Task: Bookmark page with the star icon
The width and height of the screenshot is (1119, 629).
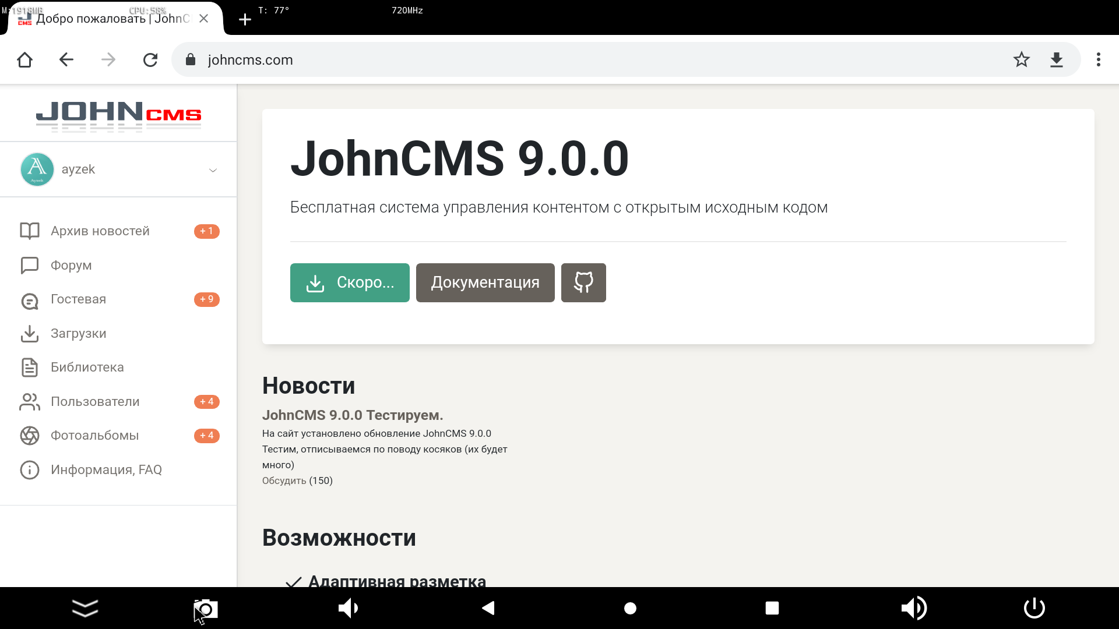Action: (x=1021, y=59)
